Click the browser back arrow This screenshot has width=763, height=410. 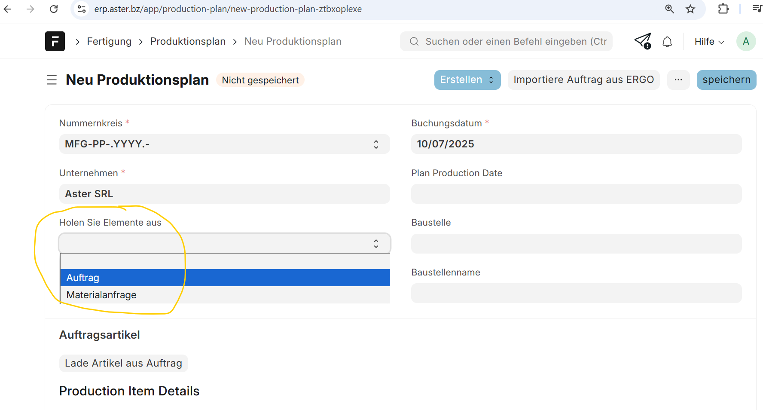pos(8,9)
